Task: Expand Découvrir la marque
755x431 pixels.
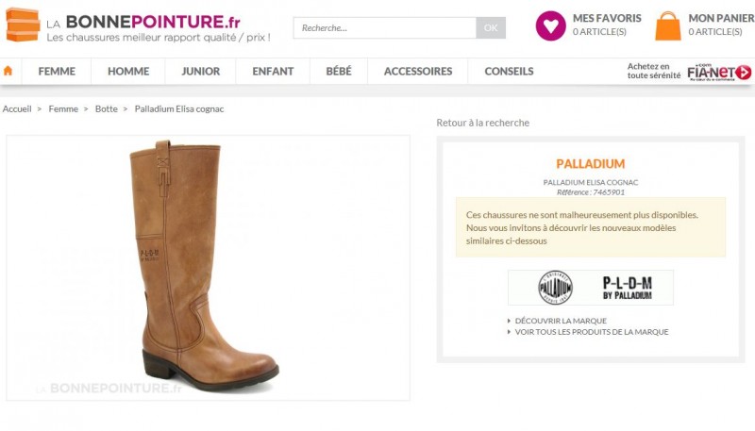Action: coord(561,321)
